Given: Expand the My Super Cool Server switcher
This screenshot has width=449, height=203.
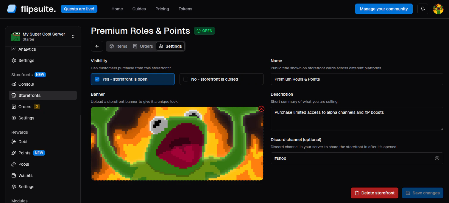Looking at the screenshot, I should click(73, 36).
